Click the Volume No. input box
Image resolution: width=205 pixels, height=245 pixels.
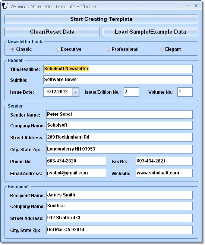click(185, 92)
